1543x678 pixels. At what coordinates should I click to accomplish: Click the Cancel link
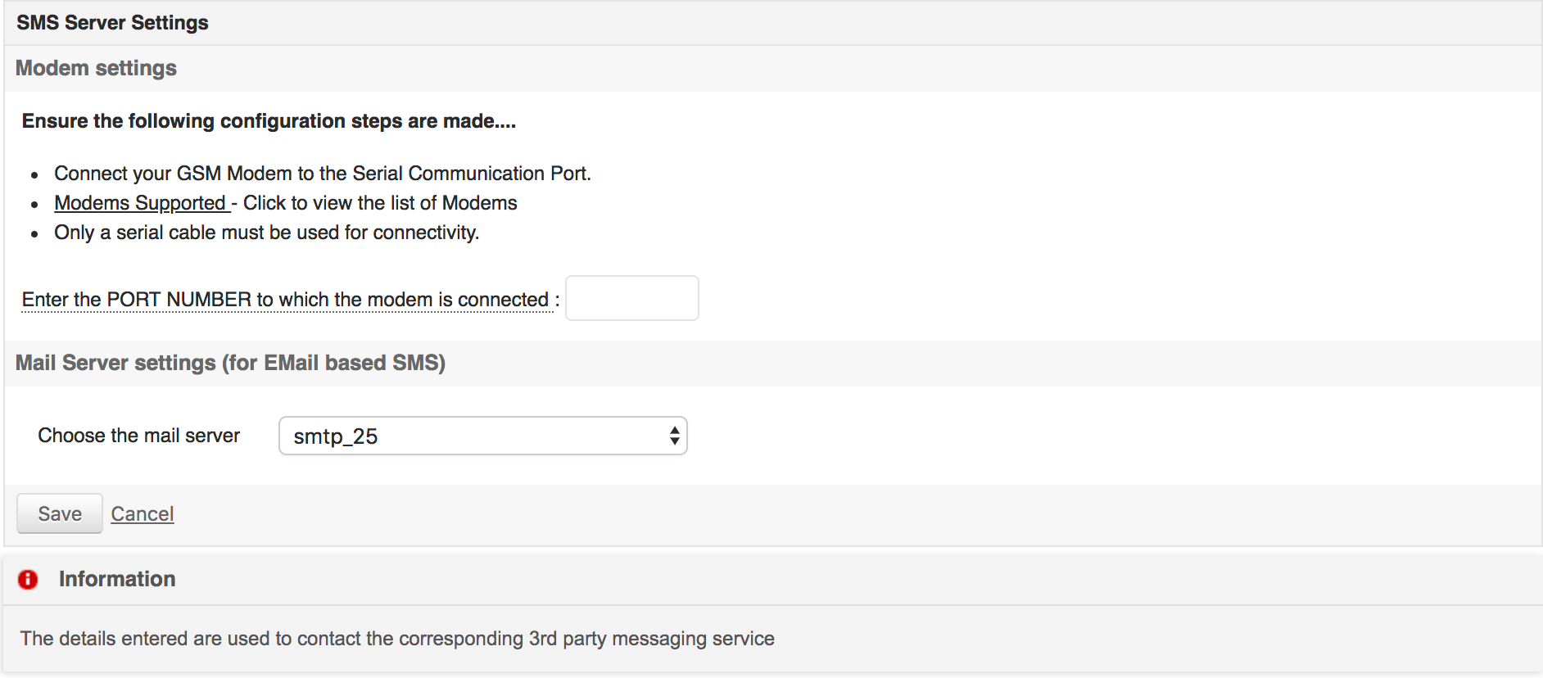pos(143,514)
